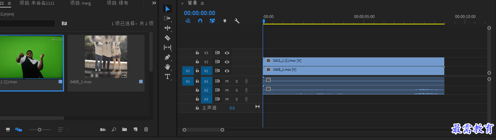
Task: Open the sort icons dropdown
Action: 64,129
